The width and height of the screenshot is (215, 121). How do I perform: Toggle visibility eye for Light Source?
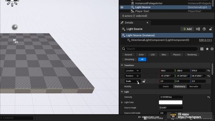(x=122, y=7)
